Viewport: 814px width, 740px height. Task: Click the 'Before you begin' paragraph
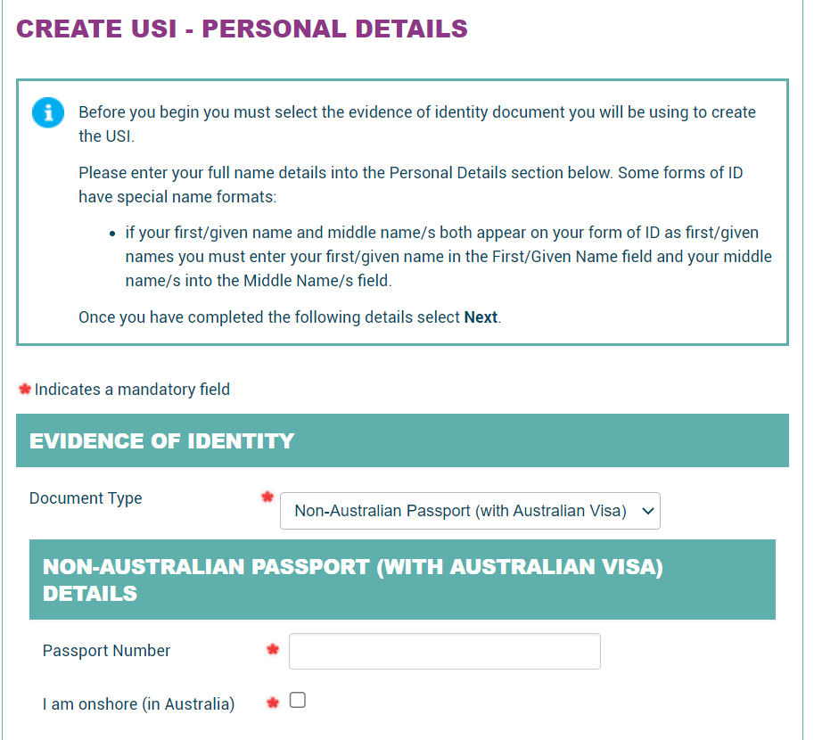coord(416,124)
